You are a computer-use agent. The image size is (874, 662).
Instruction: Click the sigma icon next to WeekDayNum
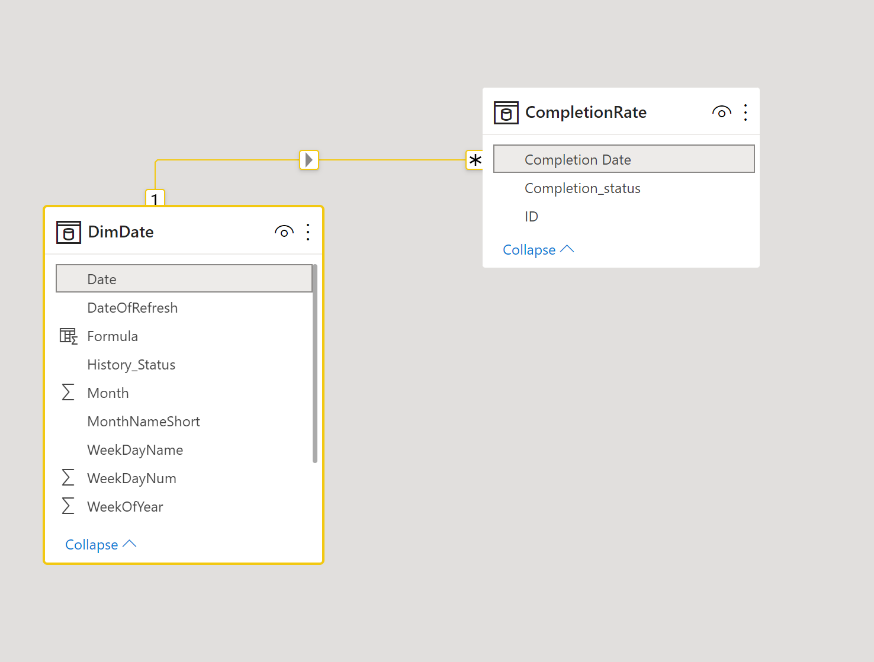(68, 478)
